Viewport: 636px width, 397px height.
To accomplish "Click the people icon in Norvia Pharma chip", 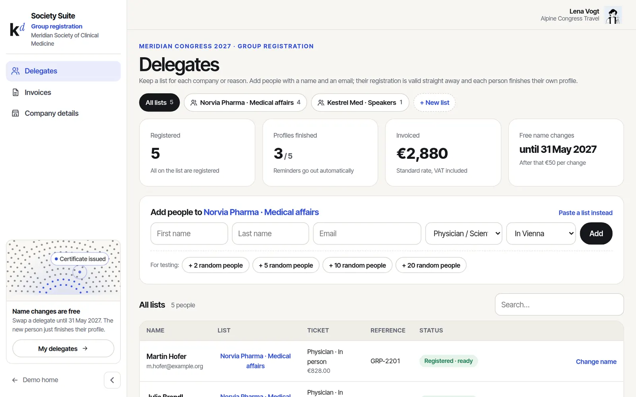I will (194, 103).
